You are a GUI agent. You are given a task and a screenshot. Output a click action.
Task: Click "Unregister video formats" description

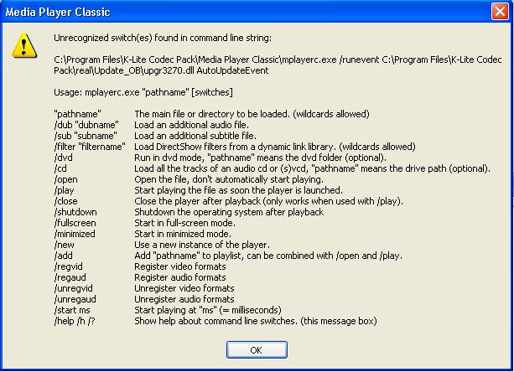[x=184, y=288]
